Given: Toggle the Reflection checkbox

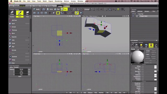Looking at the screenshot, I should (131, 75).
